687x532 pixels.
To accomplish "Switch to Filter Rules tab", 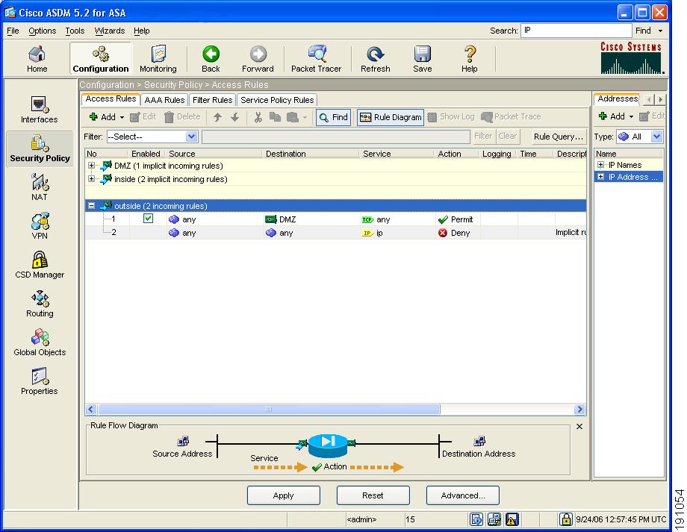I will (213, 100).
